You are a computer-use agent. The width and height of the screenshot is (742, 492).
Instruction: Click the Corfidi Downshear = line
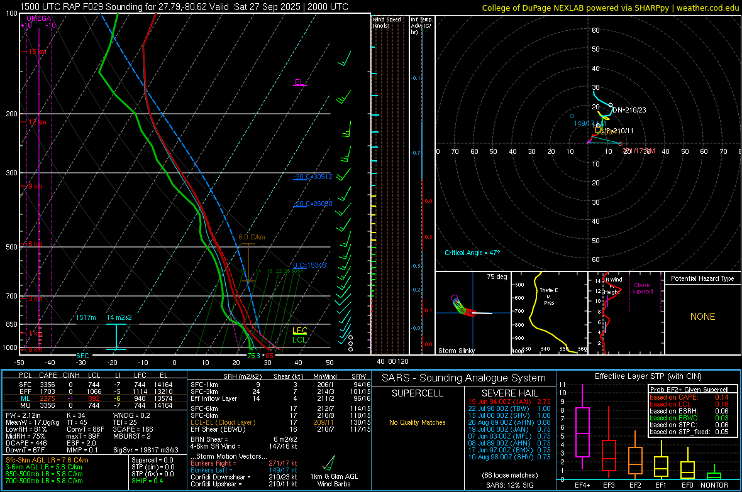tap(244, 477)
